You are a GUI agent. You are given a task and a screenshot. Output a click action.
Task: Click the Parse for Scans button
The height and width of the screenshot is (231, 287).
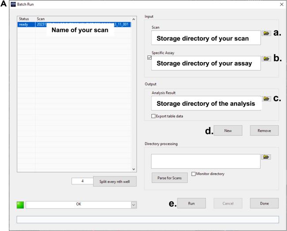point(170,178)
